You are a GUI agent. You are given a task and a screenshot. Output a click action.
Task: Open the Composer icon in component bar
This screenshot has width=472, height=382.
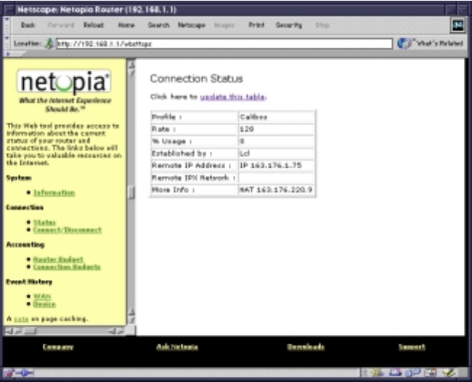[x=449, y=373]
